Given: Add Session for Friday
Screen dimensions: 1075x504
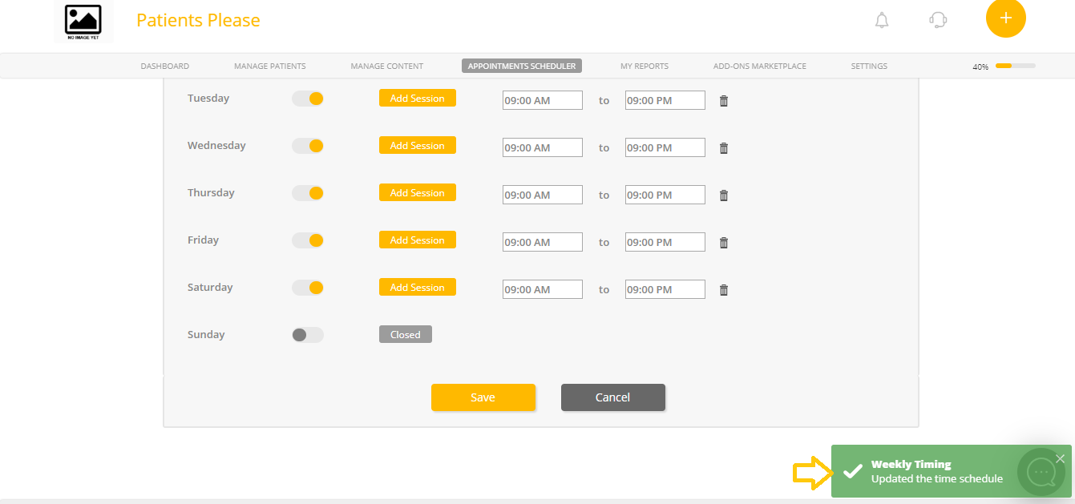Looking at the screenshot, I should [x=418, y=240].
